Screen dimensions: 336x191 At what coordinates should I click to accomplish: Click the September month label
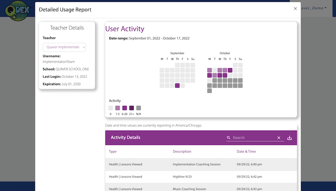(177, 53)
